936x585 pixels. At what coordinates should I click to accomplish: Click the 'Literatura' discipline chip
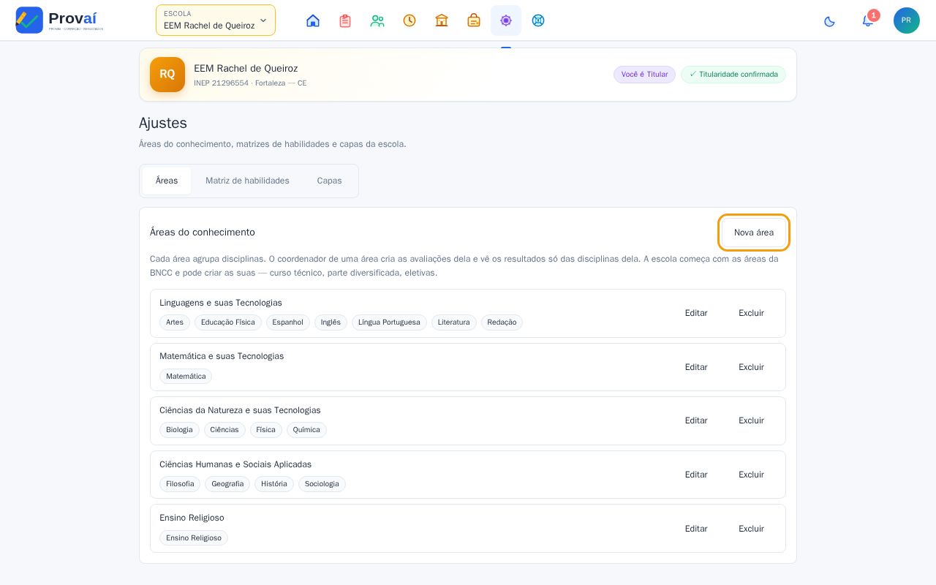click(x=454, y=322)
